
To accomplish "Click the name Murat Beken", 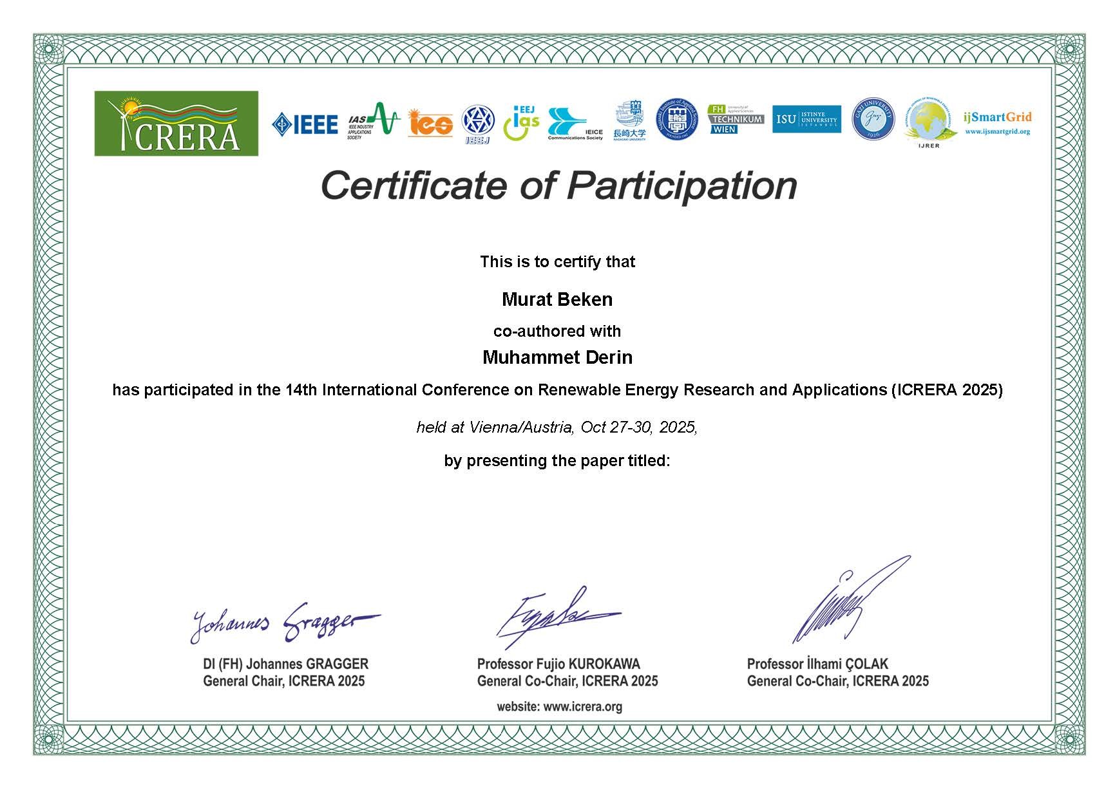I will click(x=557, y=299).
